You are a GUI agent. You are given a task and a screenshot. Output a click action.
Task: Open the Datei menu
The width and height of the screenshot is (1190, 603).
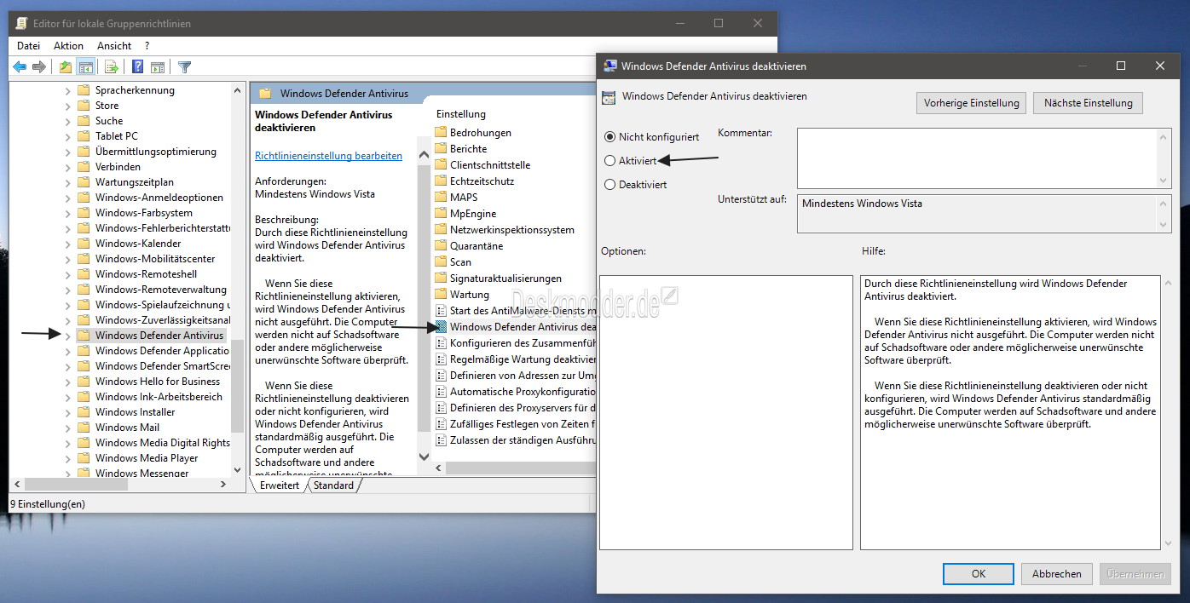[28, 46]
